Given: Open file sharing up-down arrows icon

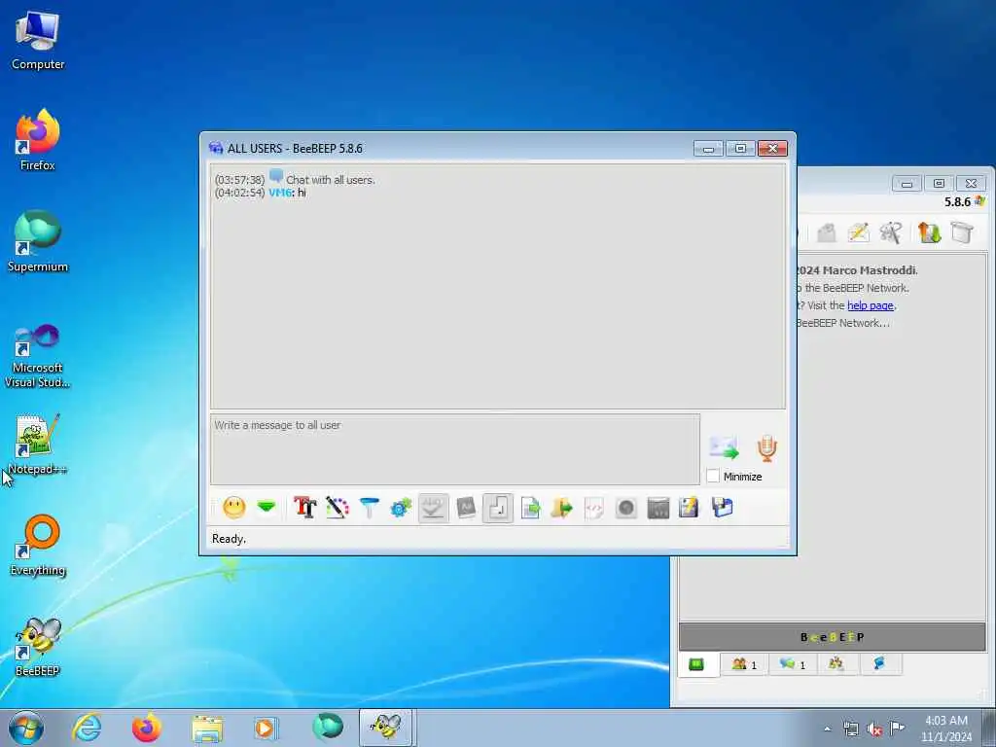Looking at the screenshot, I should (929, 232).
